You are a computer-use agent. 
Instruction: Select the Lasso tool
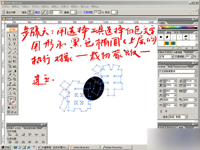click(x=14, y=39)
